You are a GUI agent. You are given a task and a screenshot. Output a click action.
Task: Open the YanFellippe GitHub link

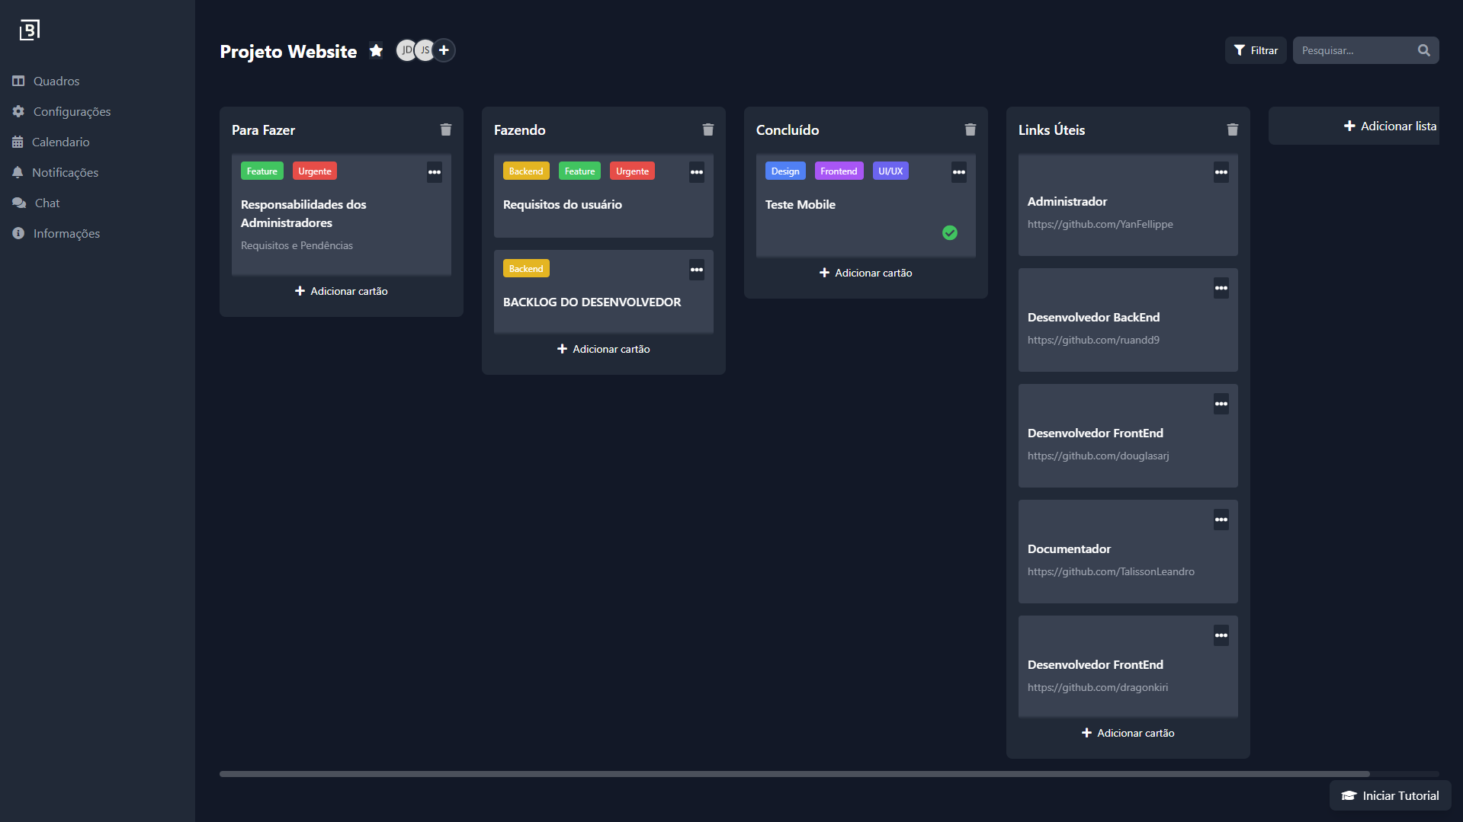1100,224
